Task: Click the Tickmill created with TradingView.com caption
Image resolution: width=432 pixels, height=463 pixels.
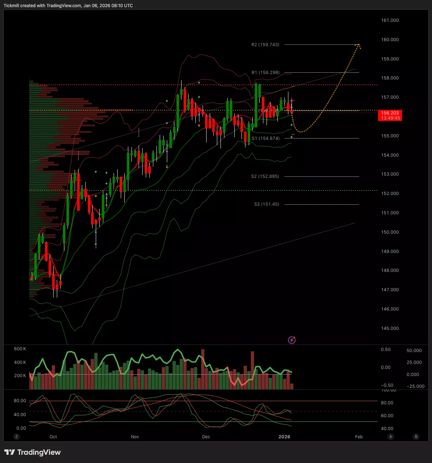Action: 68,6
